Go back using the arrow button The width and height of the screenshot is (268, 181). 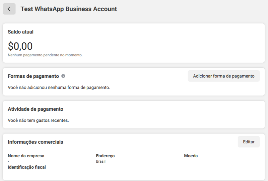pos(9,9)
